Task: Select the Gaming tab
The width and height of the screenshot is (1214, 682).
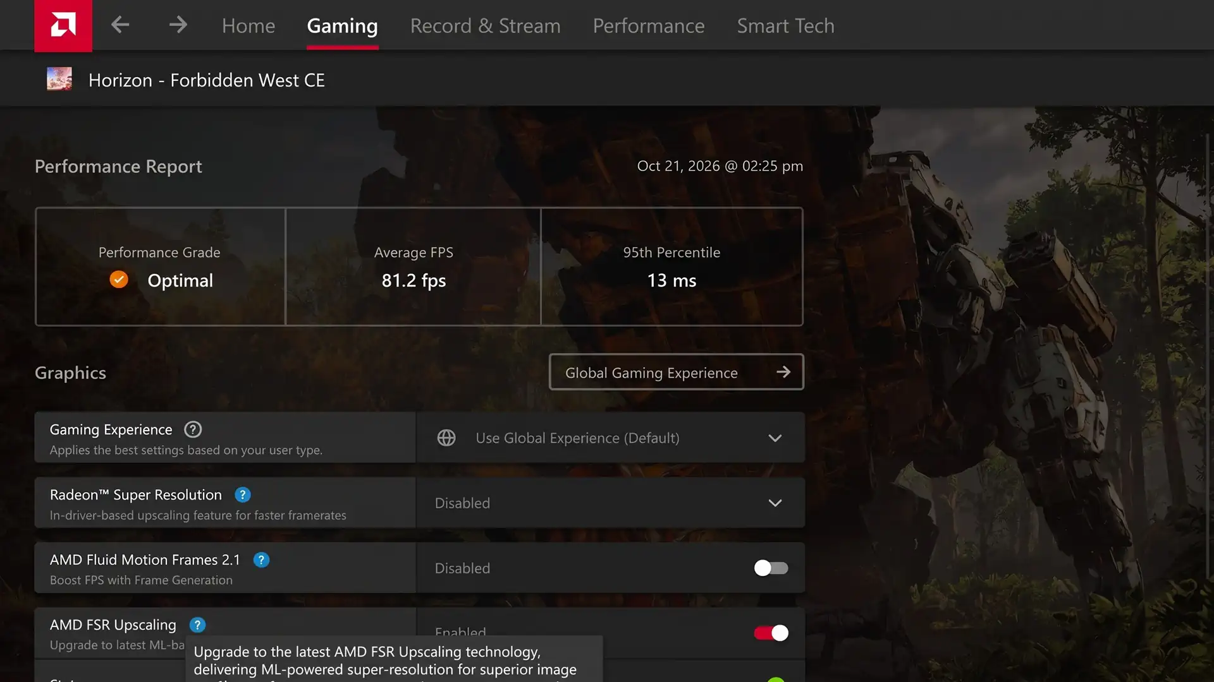Action: (x=342, y=26)
